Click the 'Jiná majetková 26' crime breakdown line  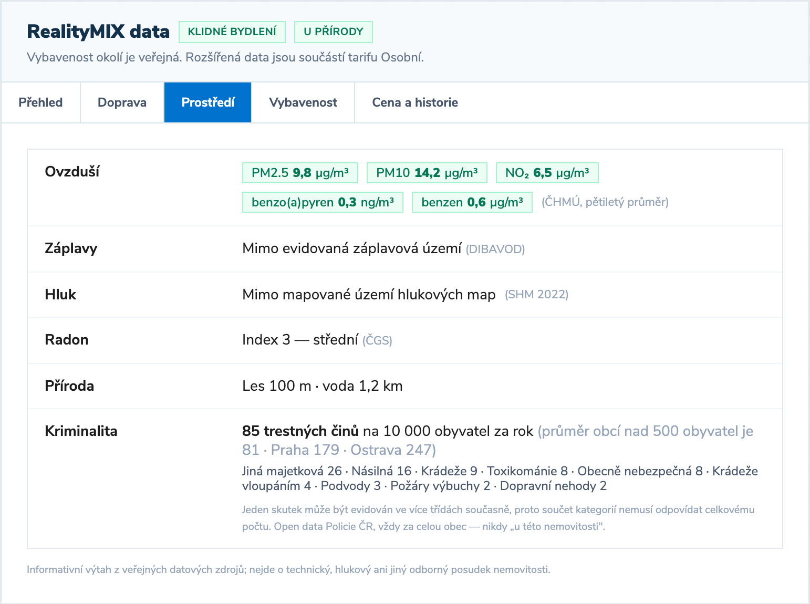click(500, 478)
